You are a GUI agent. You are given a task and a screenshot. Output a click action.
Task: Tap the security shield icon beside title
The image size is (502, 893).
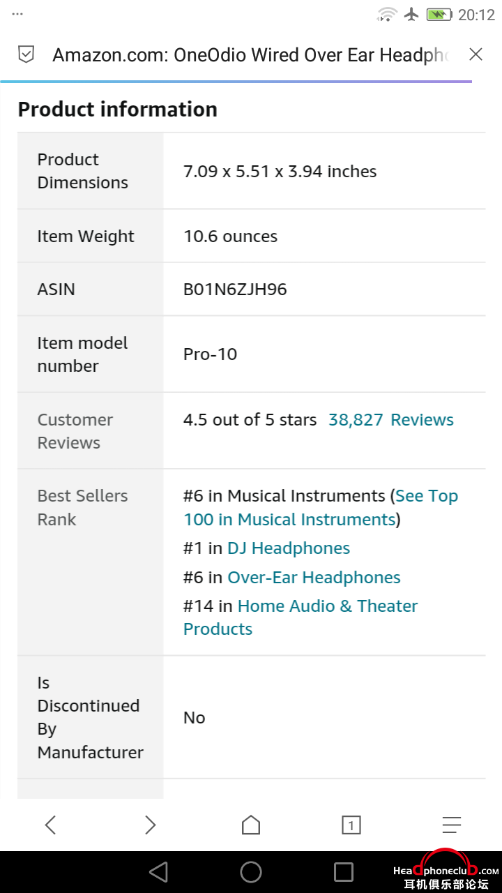click(x=26, y=54)
